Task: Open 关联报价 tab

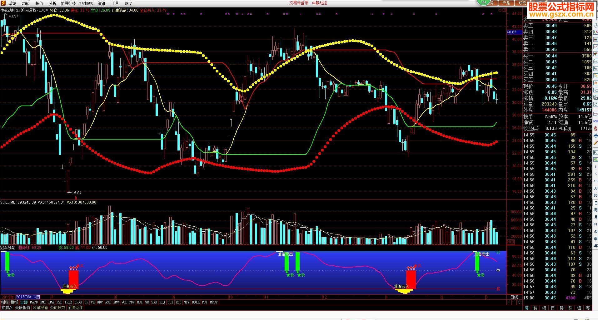Action: 23,308
